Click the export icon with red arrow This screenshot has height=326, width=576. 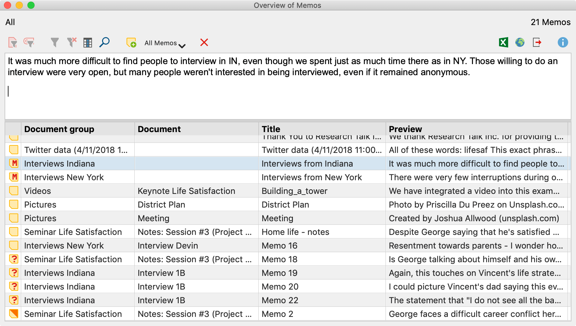[537, 42]
